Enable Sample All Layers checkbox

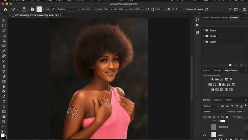tap(184, 9)
